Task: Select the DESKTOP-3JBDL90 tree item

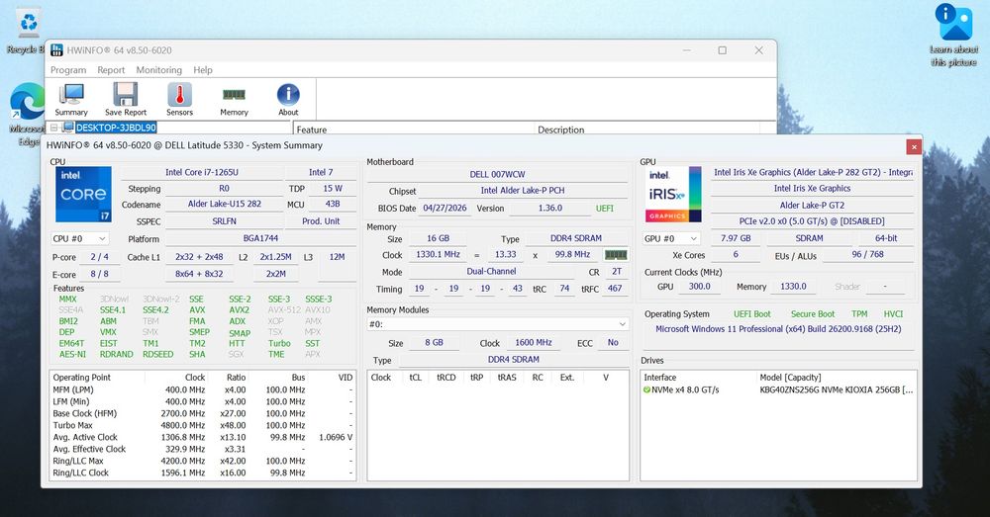Action: click(116, 128)
